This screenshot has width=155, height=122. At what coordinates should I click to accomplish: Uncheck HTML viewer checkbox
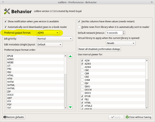[x=82, y=103]
